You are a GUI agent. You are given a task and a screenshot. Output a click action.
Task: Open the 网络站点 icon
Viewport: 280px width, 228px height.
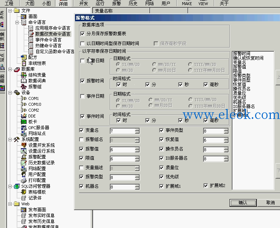coord(23,134)
